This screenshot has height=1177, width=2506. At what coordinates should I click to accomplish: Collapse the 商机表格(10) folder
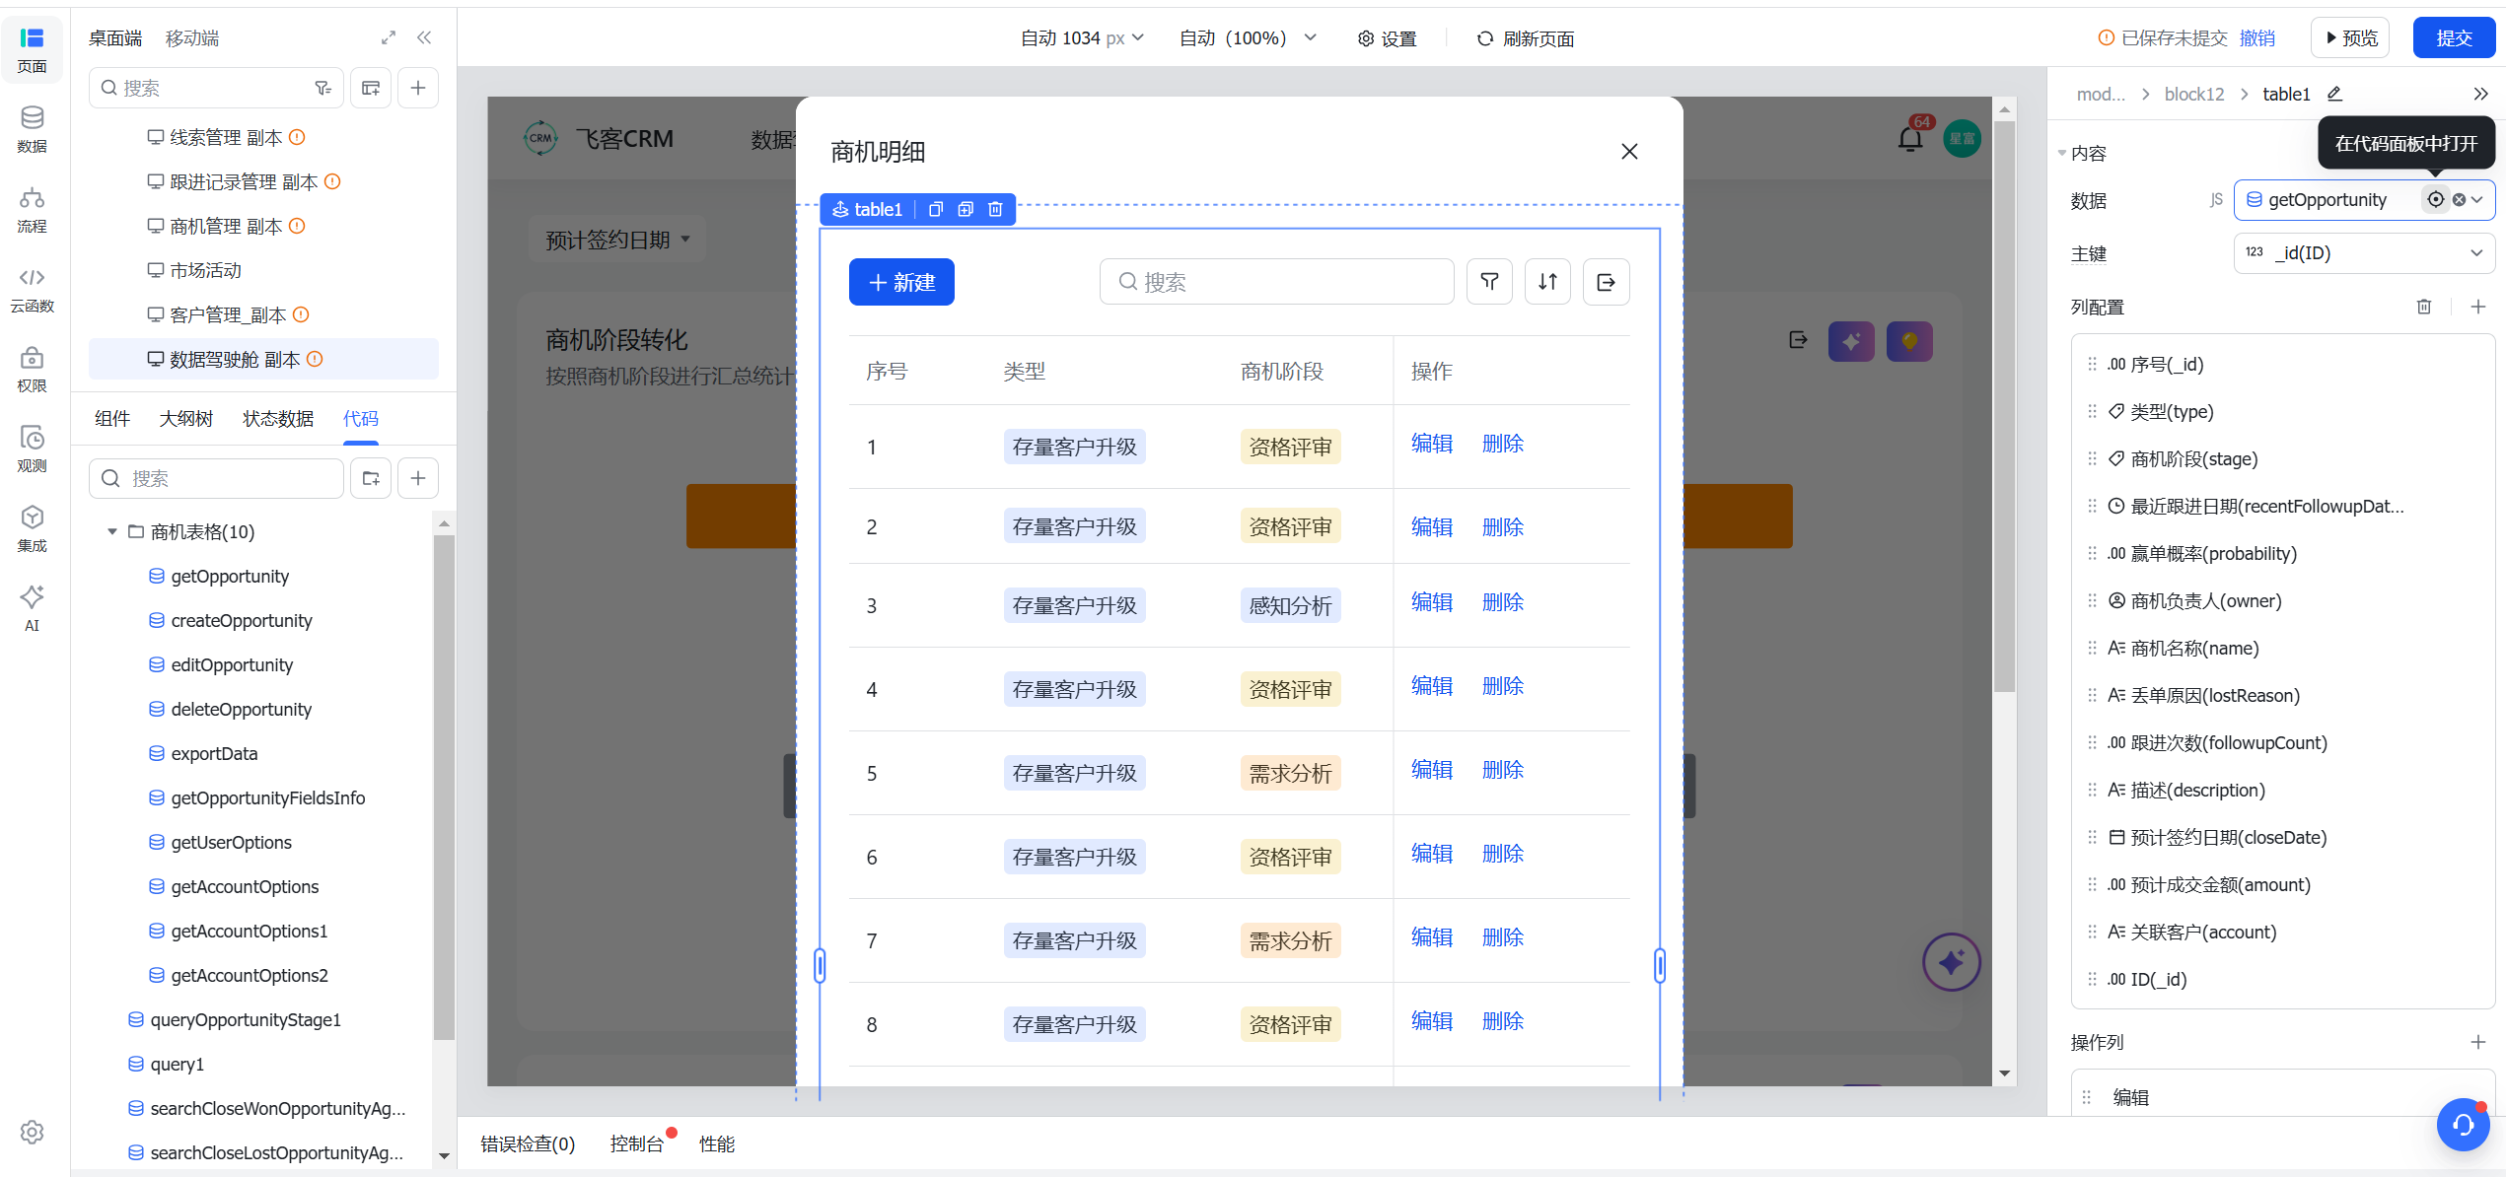111,531
